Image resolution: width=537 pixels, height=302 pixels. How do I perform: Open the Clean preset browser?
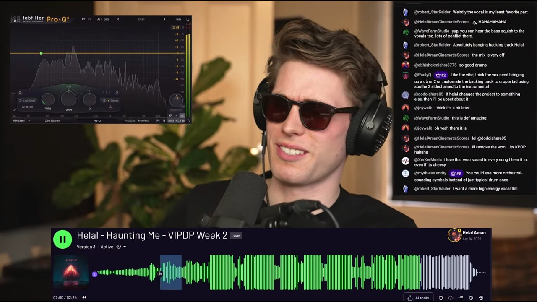[x=141, y=19]
